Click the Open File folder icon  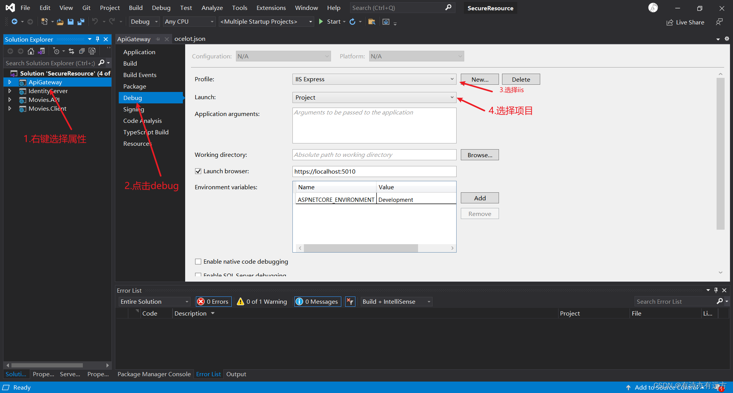coord(60,22)
